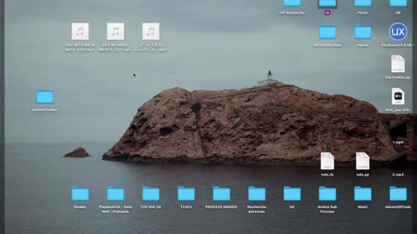This screenshot has height=234, width=417.
Task: Open the IAP Research folder
Action: click(x=292, y=3)
